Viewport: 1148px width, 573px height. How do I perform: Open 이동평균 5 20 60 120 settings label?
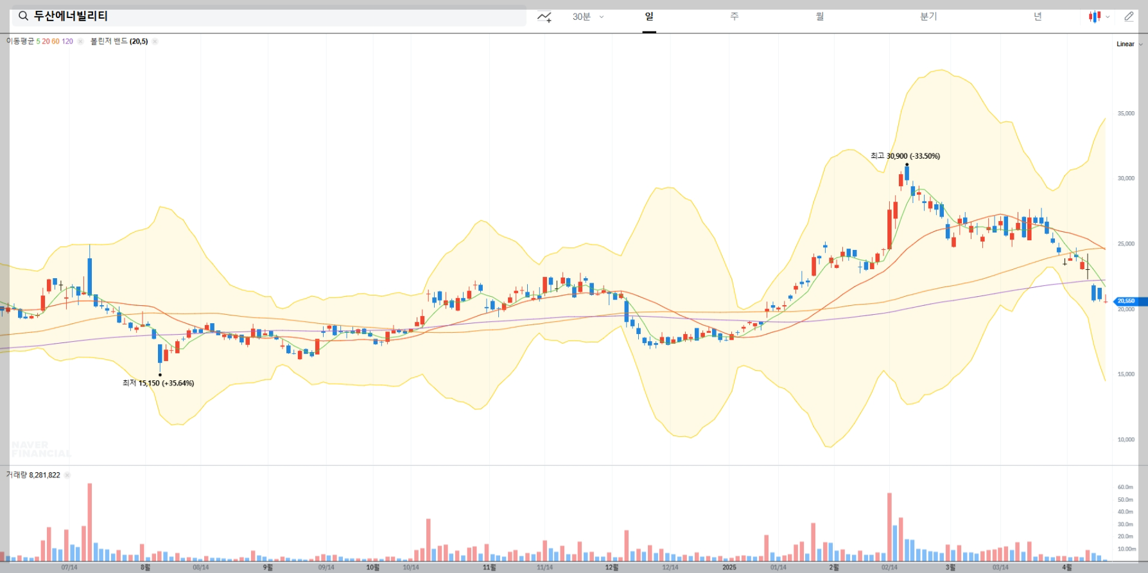coord(40,41)
